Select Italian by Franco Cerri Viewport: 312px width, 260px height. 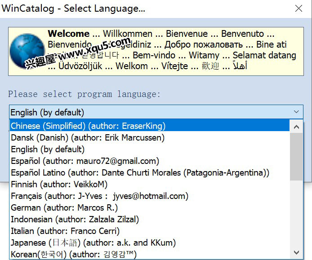pyautogui.click(x=150, y=231)
